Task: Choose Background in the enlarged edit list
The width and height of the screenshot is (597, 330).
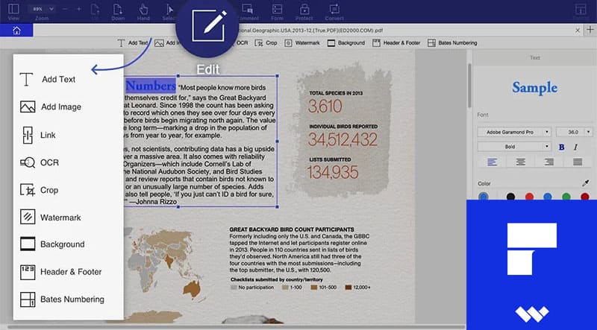Action: click(52, 244)
